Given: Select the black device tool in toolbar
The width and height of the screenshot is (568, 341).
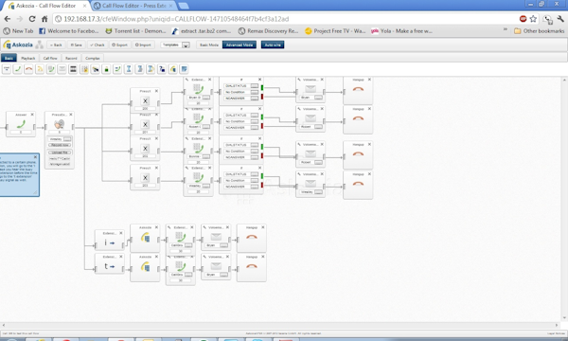Looking at the screenshot, I should [73, 69].
